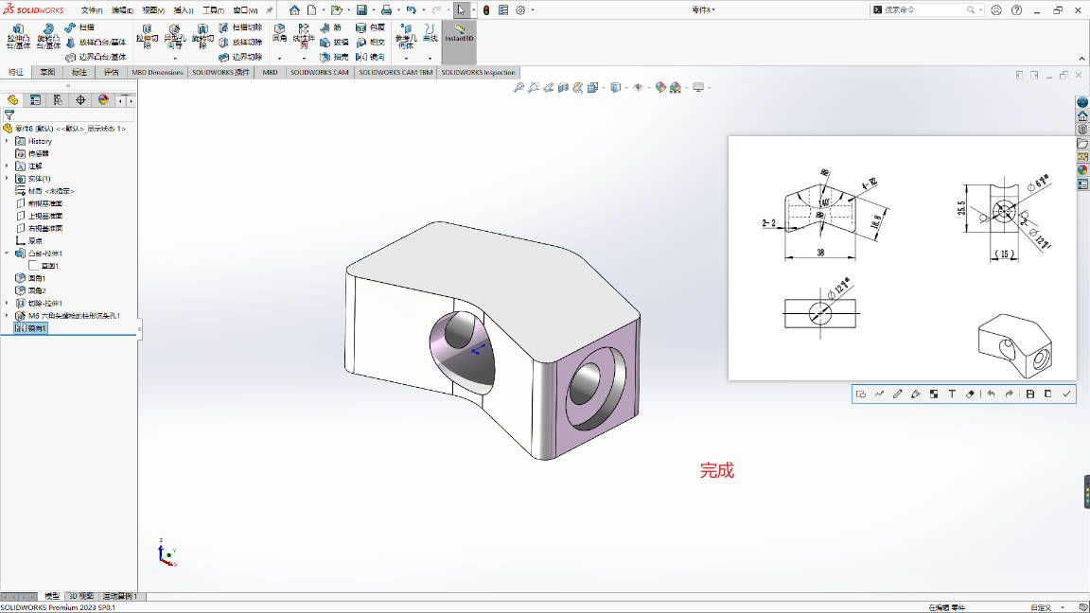This screenshot has width=1090, height=613.
Task: Select the 线性阵列 linear pattern tool
Action: pos(304,36)
